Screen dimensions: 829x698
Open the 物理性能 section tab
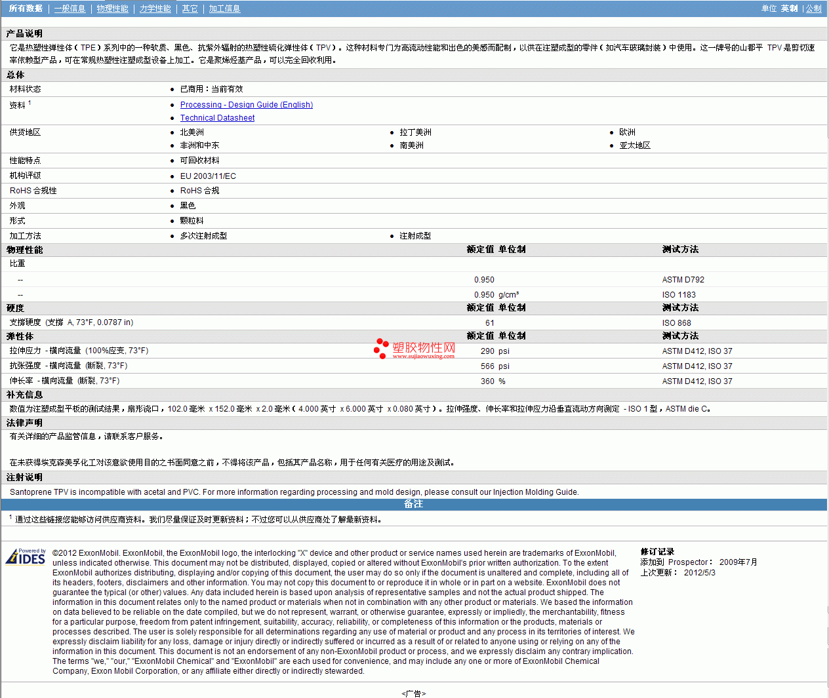112,9
